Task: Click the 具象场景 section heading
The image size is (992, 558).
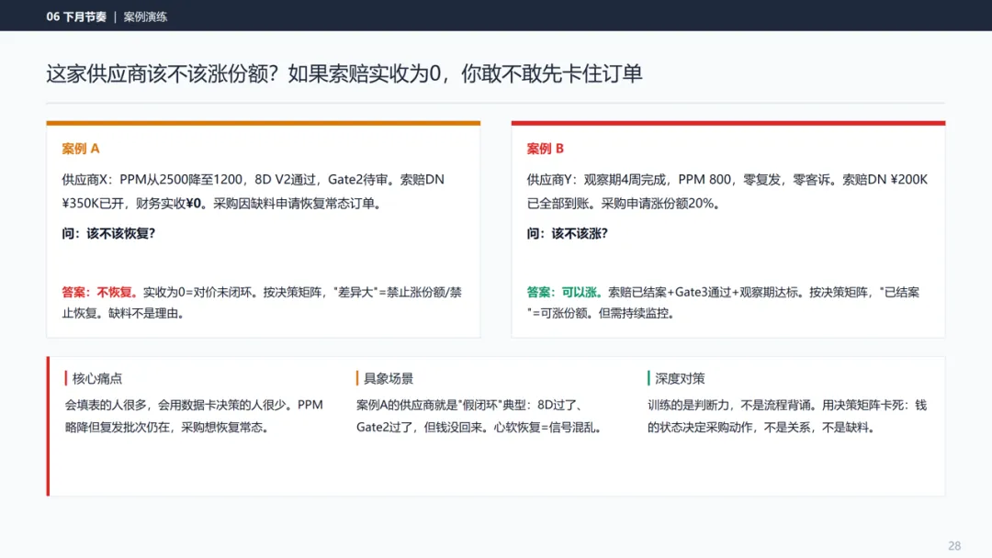Action: pos(389,378)
